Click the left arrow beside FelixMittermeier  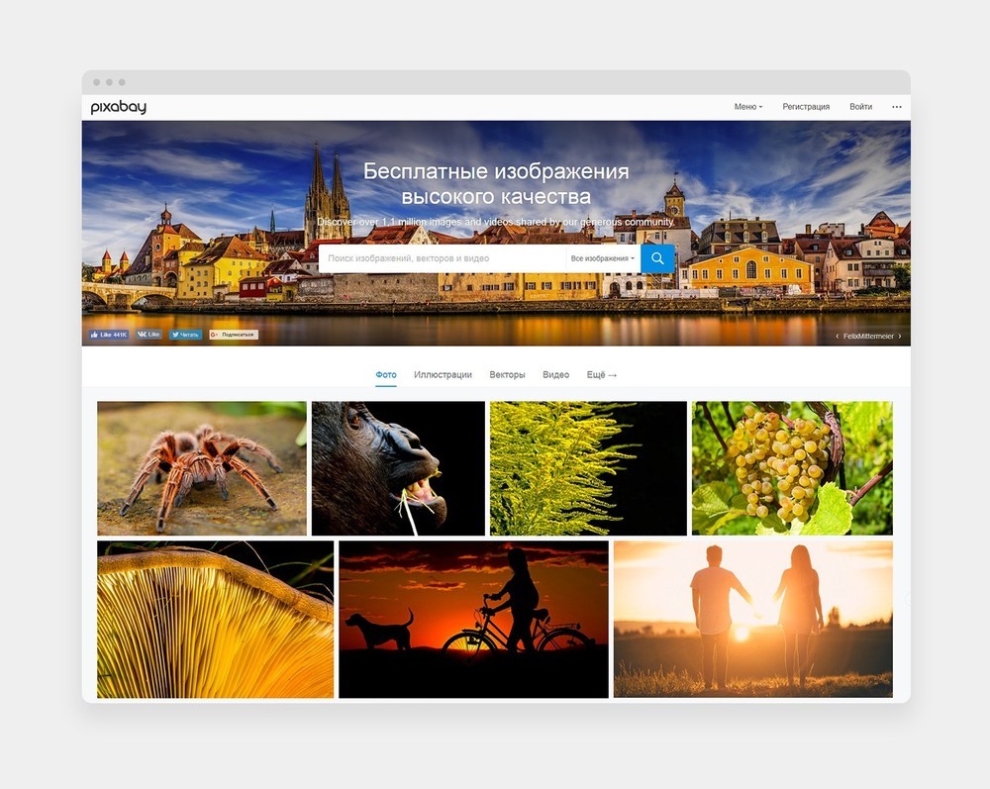837,337
